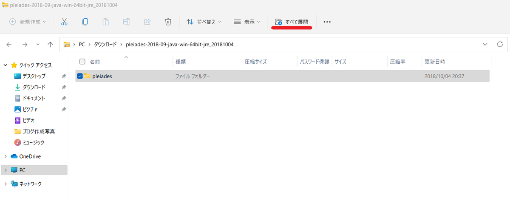Click the Cut scissors icon
The height and width of the screenshot is (198, 510).
(x=65, y=22)
